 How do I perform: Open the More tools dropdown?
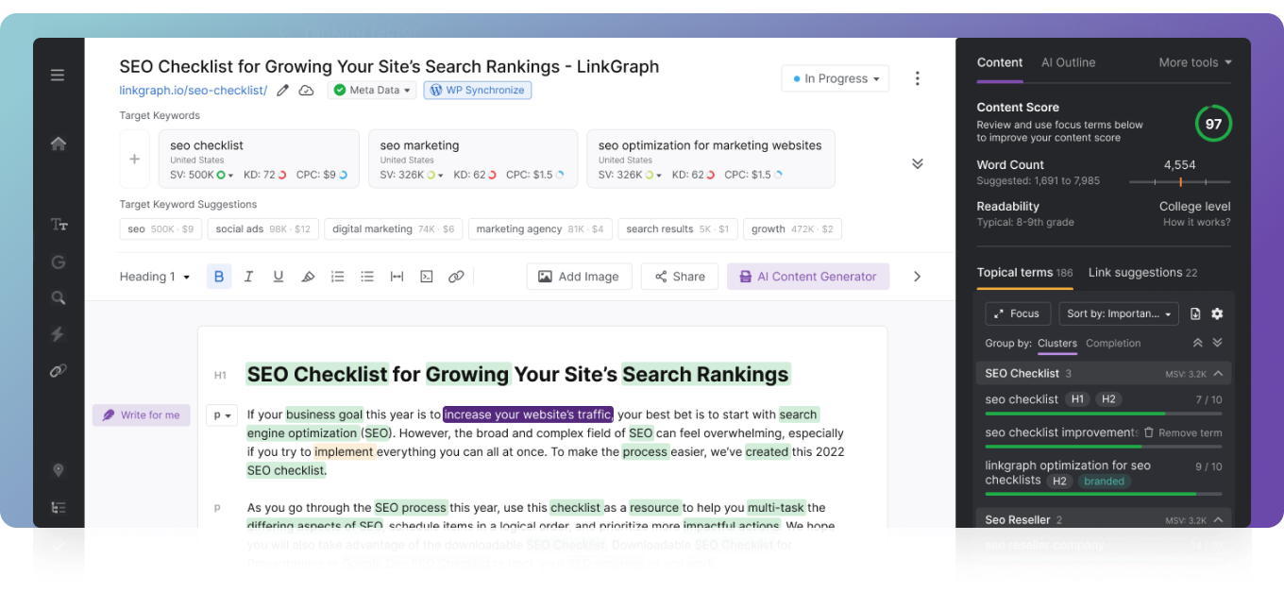coord(1195,62)
